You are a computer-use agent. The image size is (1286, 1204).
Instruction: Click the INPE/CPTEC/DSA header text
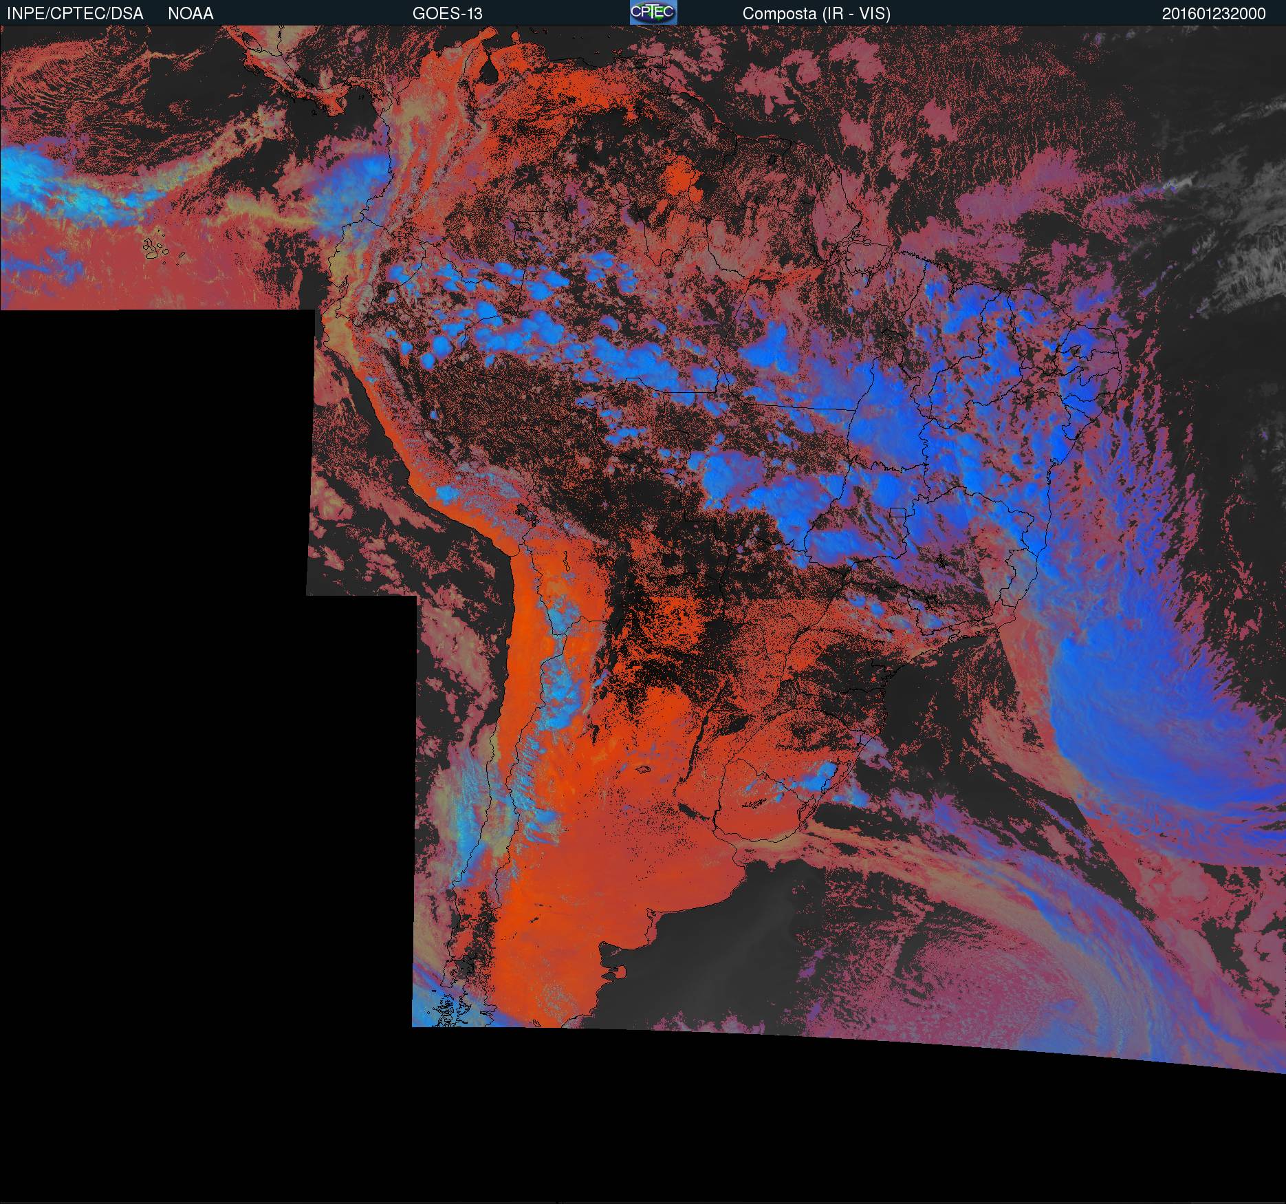click(75, 14)
